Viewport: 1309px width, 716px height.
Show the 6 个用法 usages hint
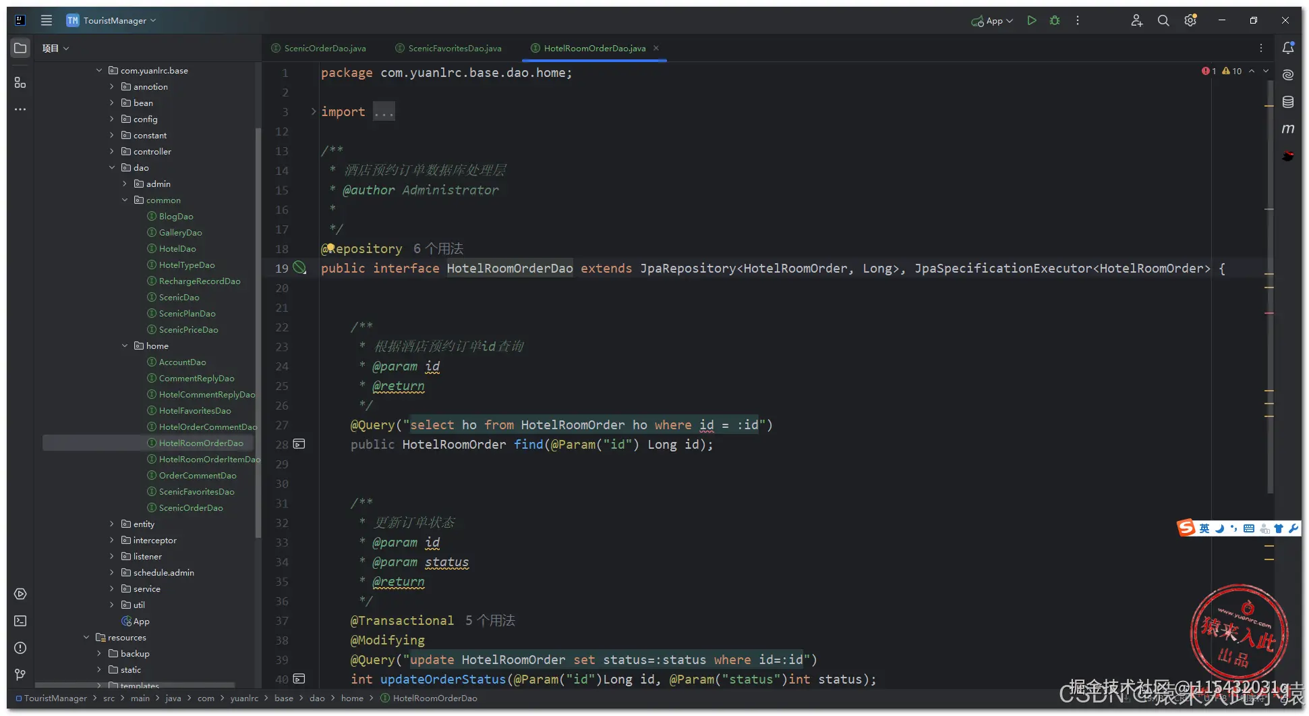click(x=438, y=248)
